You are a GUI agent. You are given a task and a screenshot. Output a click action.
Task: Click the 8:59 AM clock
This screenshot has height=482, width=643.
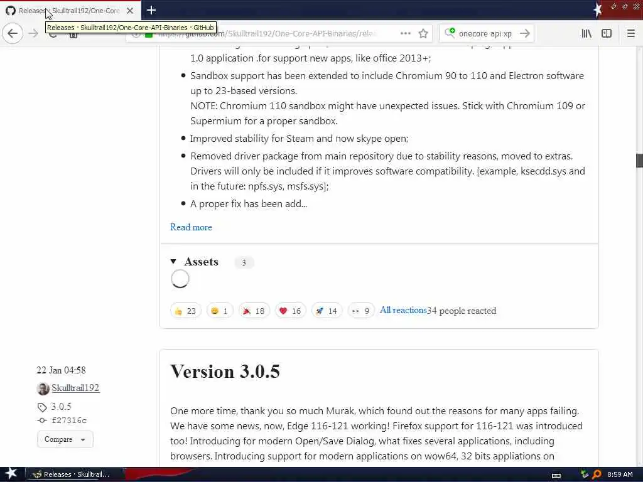620,474
